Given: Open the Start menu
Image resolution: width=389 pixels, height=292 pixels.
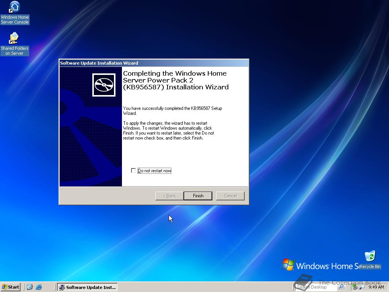Looking at the screenshot, I should [10, 287].
